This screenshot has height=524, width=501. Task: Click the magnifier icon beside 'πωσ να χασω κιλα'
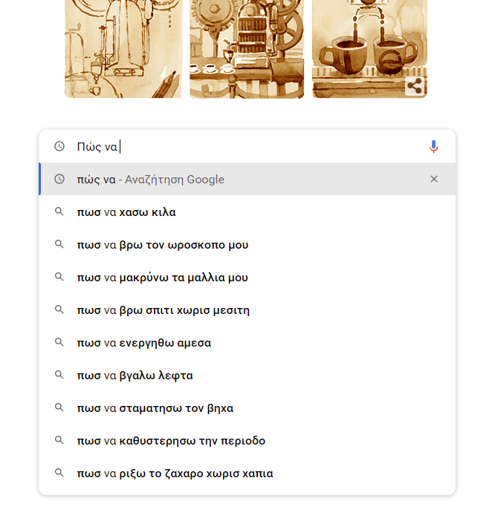click(59, 212)
